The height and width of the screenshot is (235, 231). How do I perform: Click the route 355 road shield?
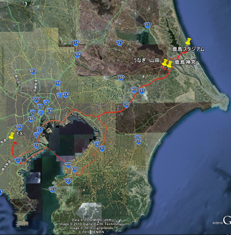[x=147, y=25]
